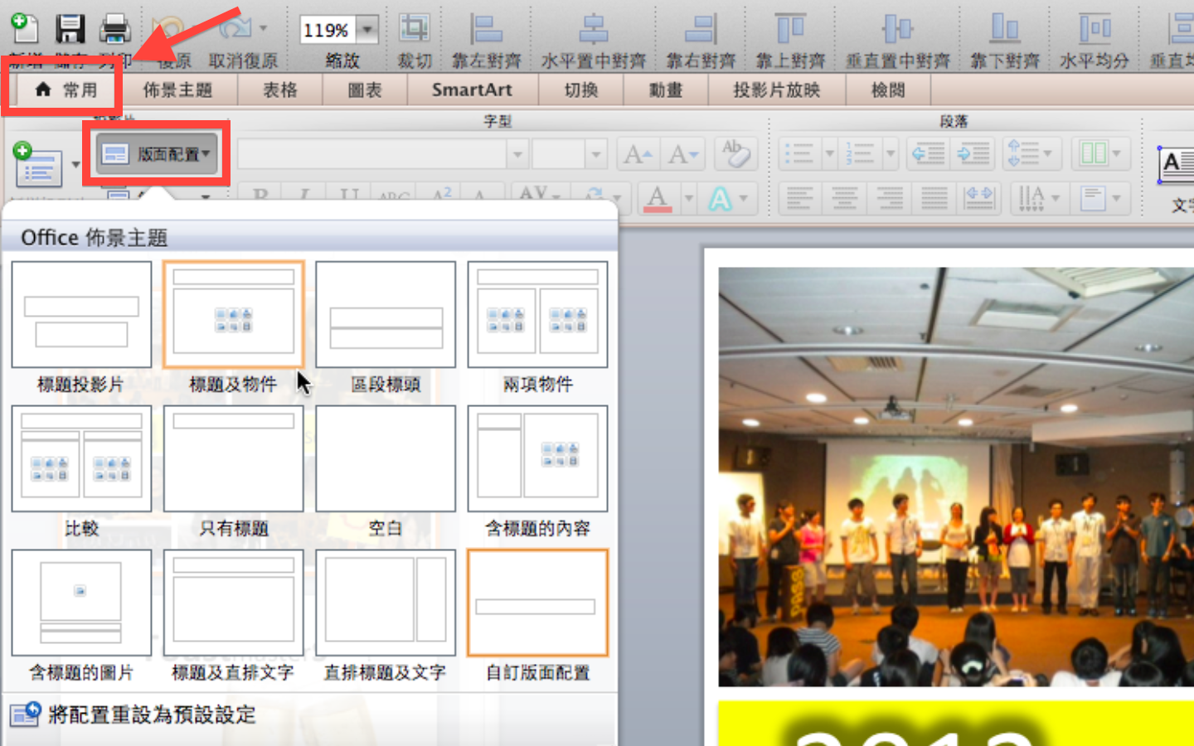Open the font color picker arrow
The image size is (1194, 746).
click(687, 199)
